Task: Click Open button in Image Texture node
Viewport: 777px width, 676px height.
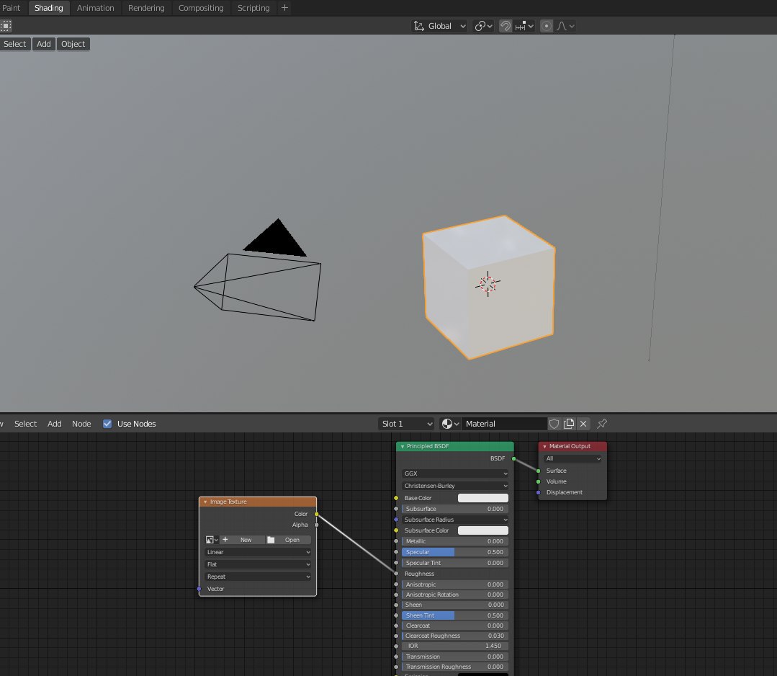Action: click(x=287, y=540)
